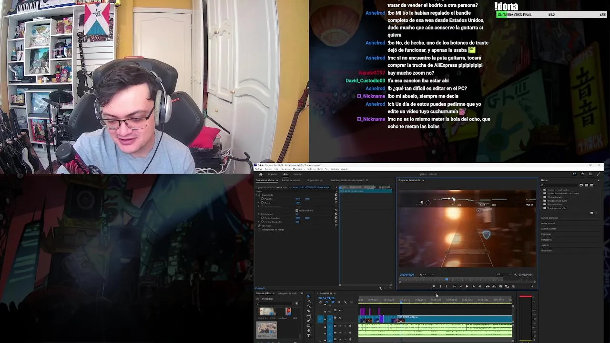Open Ventana menu
Screen dimensions: 610x343
tap(335, 169)
